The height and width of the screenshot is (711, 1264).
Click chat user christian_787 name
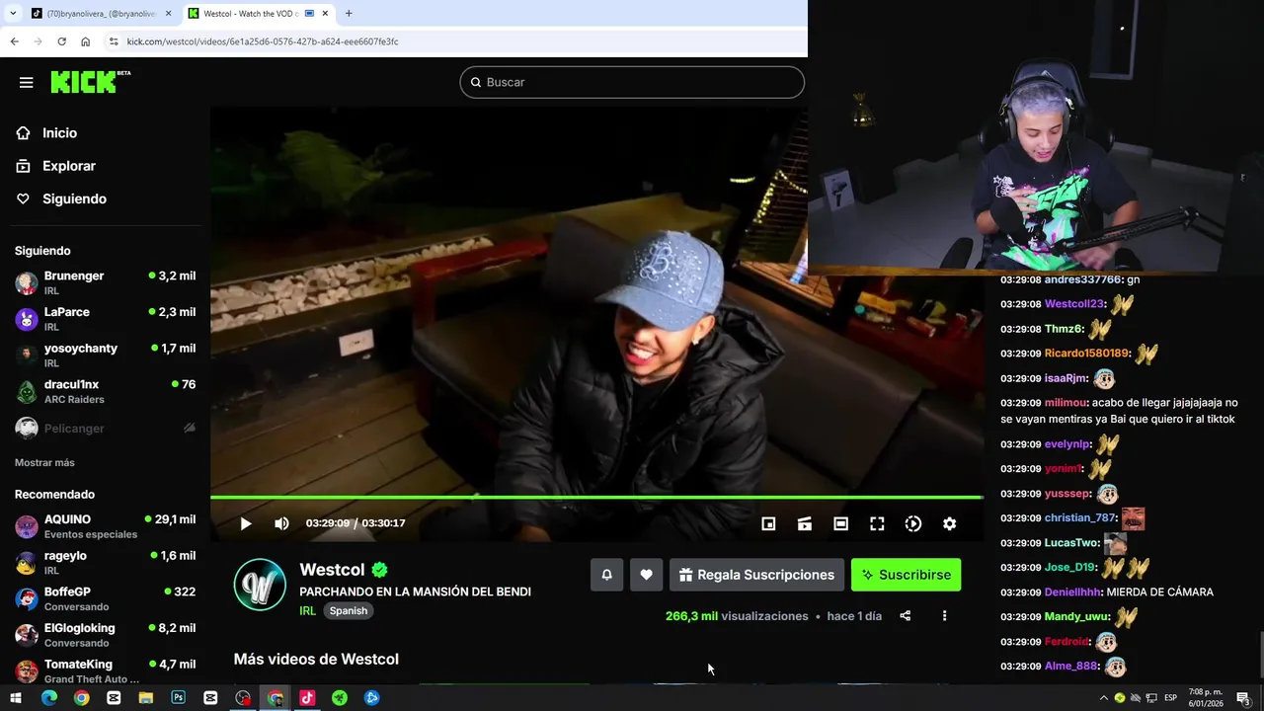[1080, 518]
